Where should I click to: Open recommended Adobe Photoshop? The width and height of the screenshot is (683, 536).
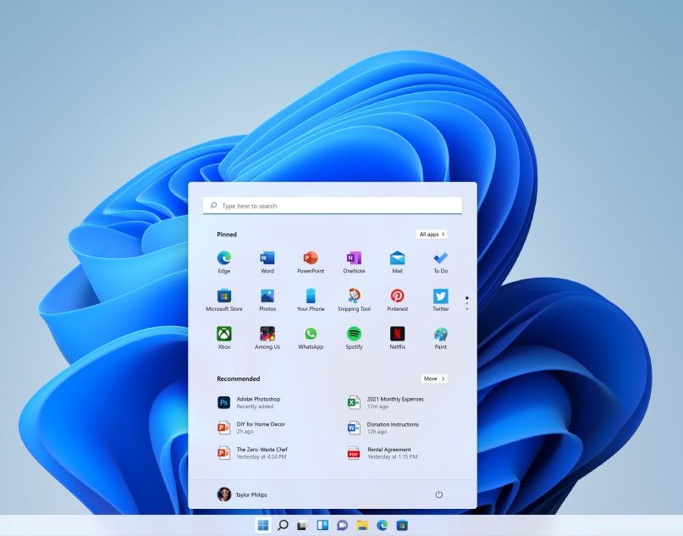(249, 402)
